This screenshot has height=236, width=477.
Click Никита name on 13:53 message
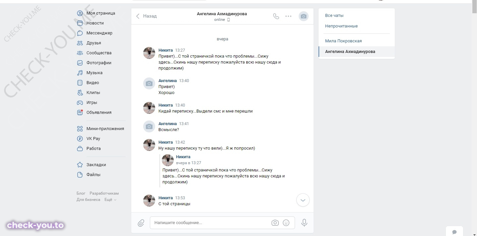[x=166, y=198]
